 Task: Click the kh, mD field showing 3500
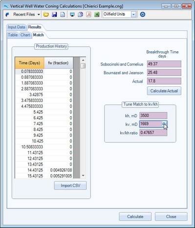[153, 116]
